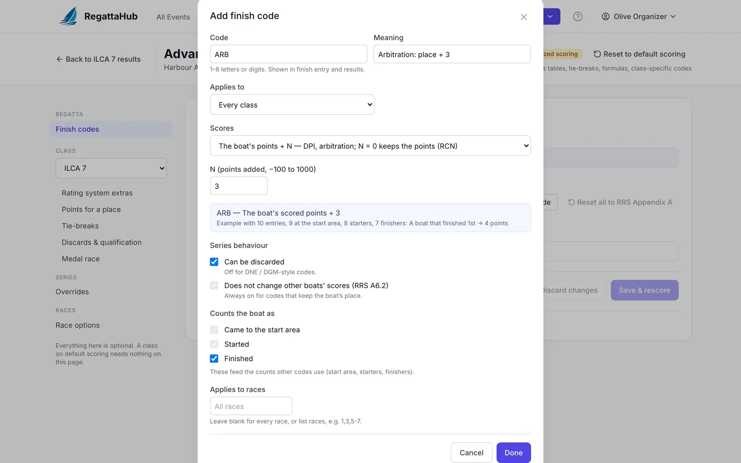Image resolution: width=741 pixels, height=463 pixels.
Task: Click the RegattaHub sailboat logo
Action: click(x=68, y=16)
